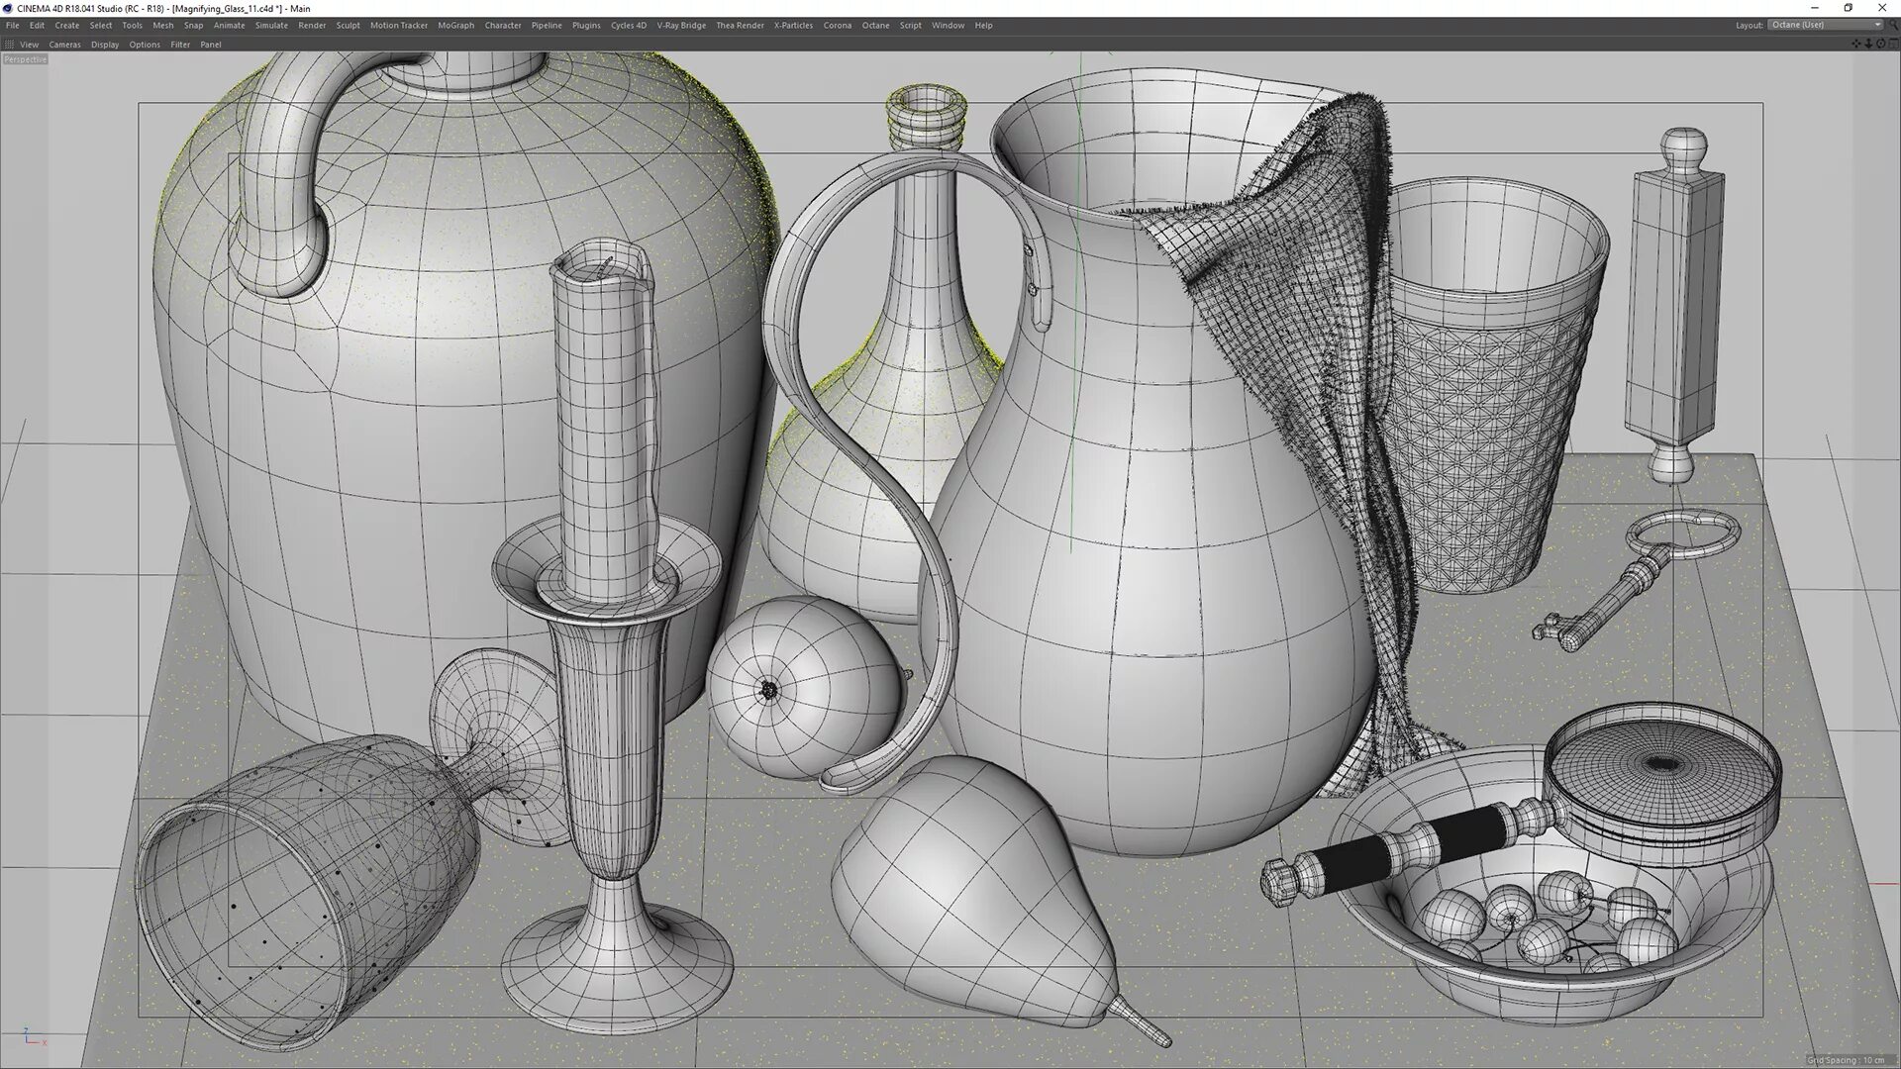Open the X-Particles menu
The width and height of the screenshot is (1901, 1069).
tap(793, 26)
